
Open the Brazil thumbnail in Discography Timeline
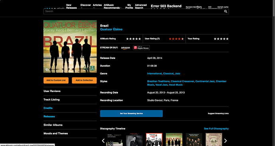pos(174,140)
